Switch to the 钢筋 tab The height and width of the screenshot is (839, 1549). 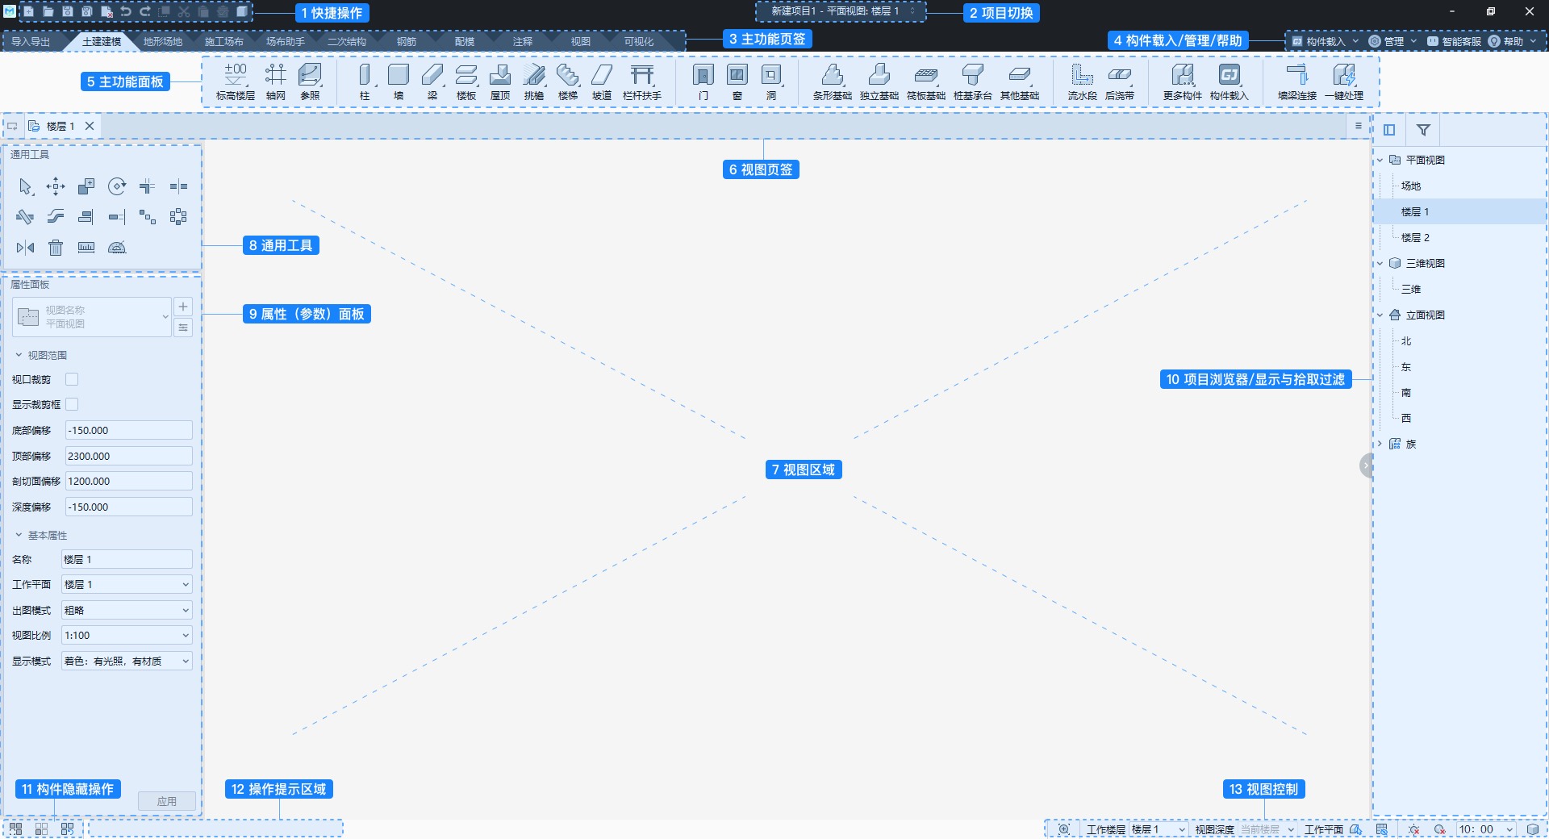(407, 41)
